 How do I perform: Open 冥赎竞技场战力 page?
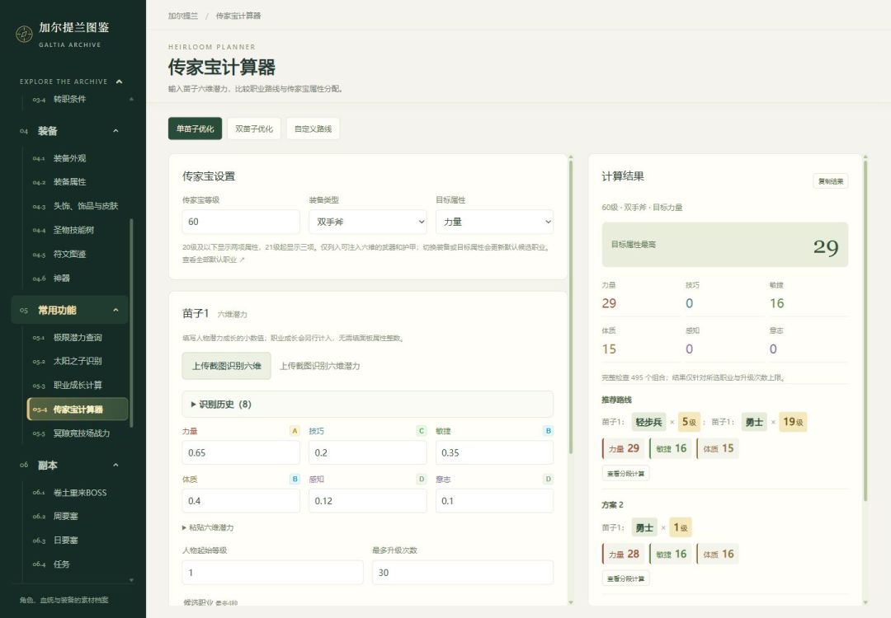[x=81, y=433]
